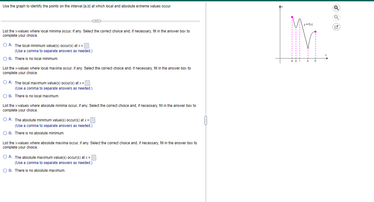Viewport: 374px width, 202px height.
Task: Select "There is no local maximum"
Action: pyautogui.click(x=5, y=96)
